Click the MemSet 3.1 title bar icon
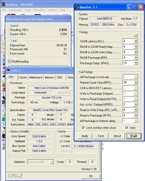Viewport: 145px width, 181px height. pyautogui.click(x=77, y=7)
